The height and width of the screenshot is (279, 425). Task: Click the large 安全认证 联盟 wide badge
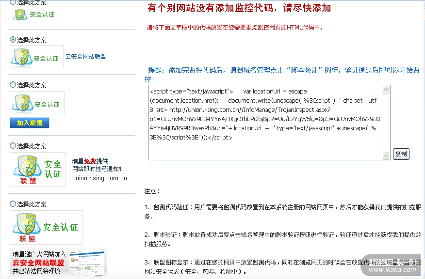46,227
